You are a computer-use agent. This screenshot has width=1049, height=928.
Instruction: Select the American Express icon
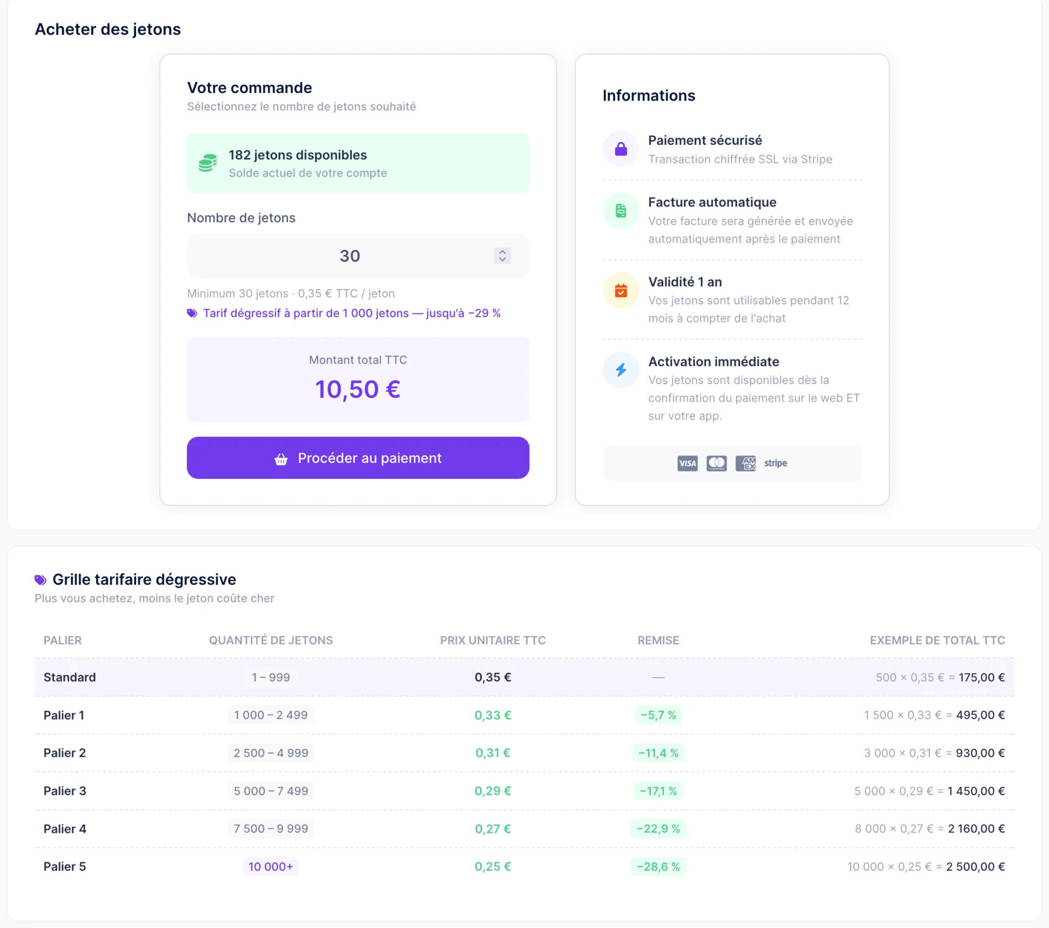pyautogui.click(x=745, y=463)
